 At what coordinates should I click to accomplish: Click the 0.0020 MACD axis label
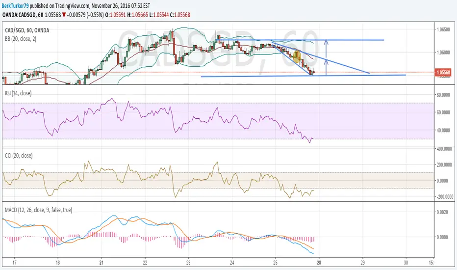(x=442, y=212)
